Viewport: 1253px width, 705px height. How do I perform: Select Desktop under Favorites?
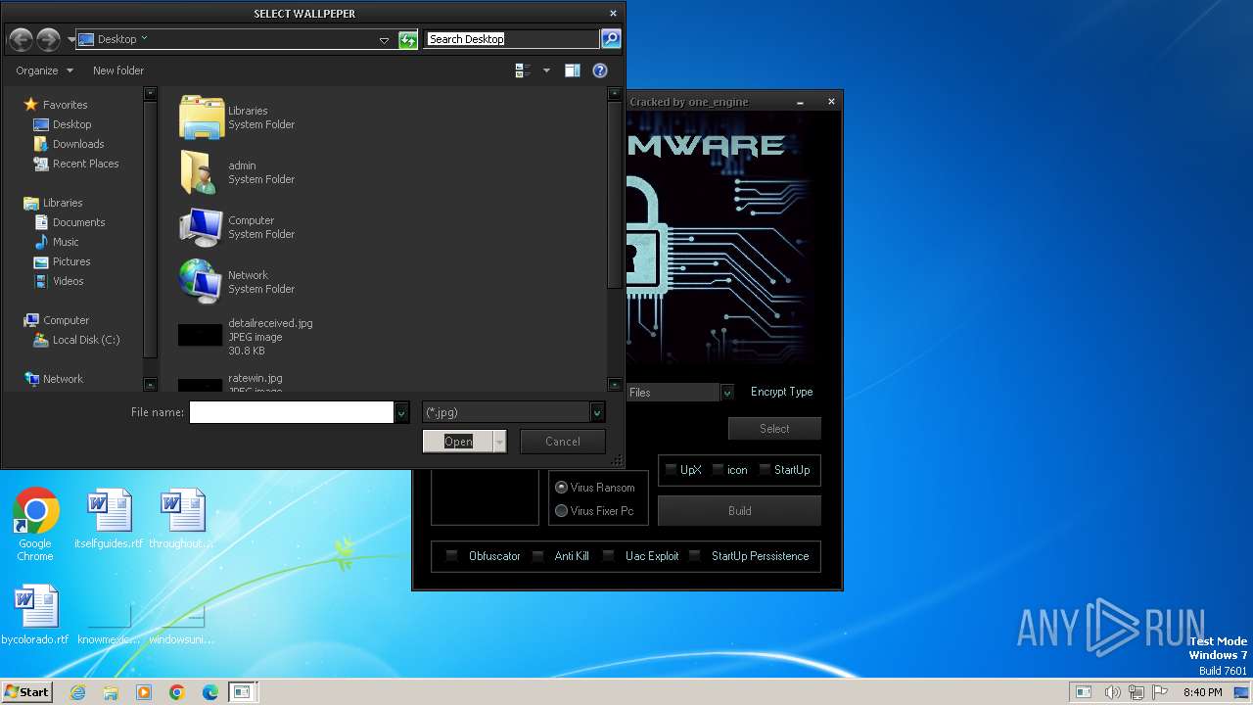72,124
